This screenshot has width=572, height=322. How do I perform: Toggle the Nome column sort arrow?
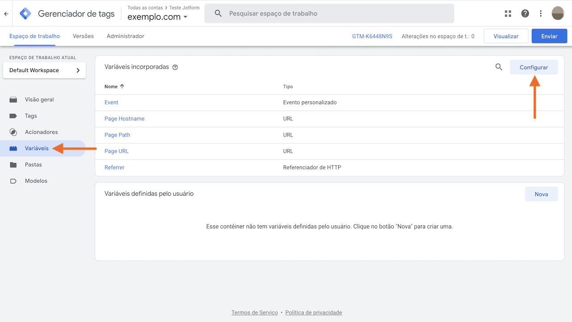coord(121,86)
